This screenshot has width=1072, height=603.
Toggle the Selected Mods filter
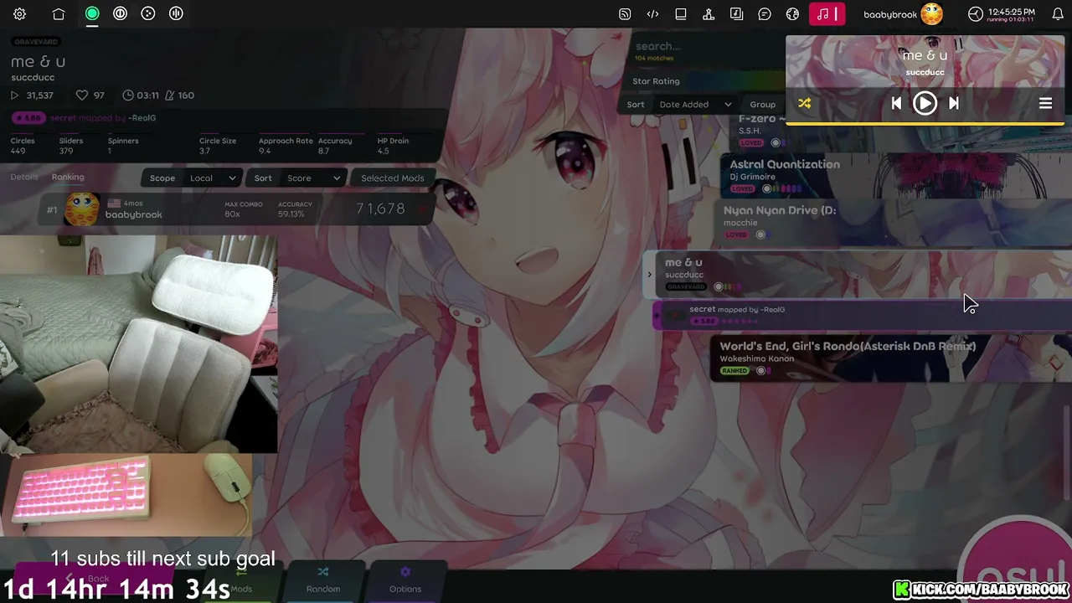pyautogui.click(x=392, y=178)
